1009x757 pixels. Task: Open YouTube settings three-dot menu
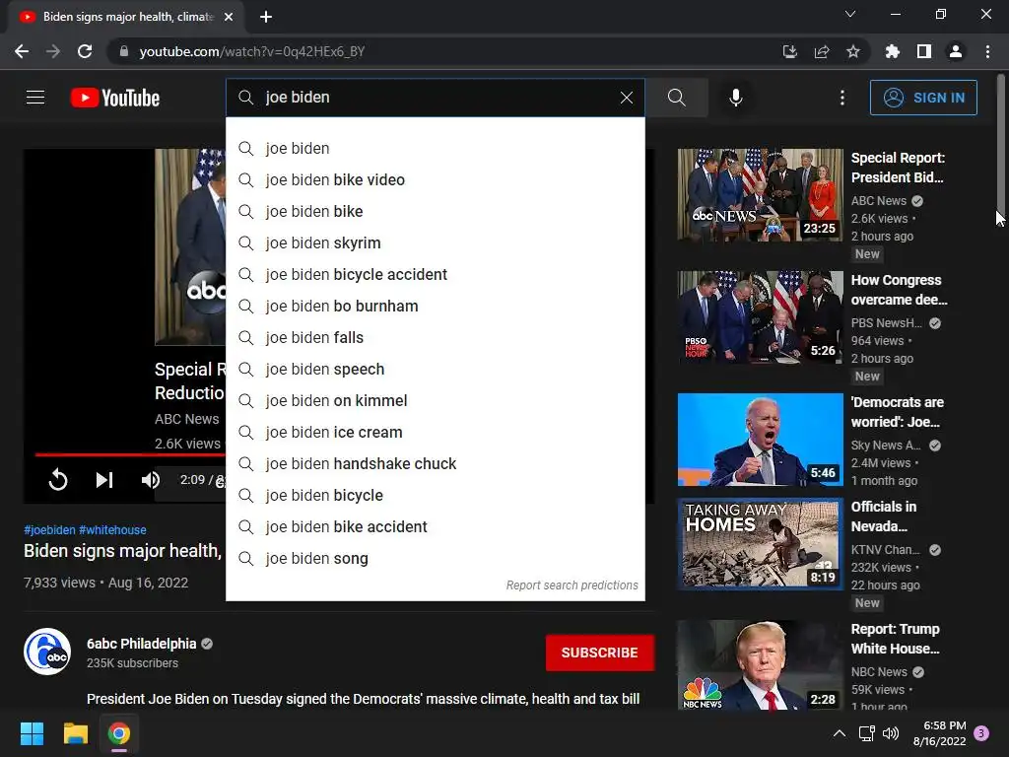pos(841,98)
